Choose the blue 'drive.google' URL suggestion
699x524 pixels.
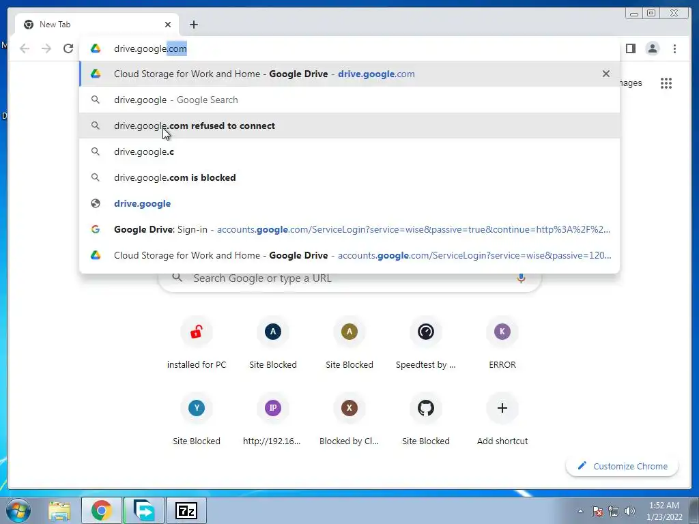pyautogui.click(x=349, y=203)
